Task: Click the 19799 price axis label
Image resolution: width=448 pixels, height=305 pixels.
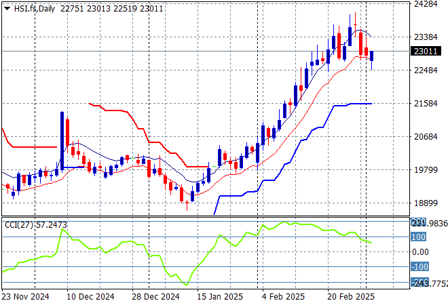Action: click(425, 170)
